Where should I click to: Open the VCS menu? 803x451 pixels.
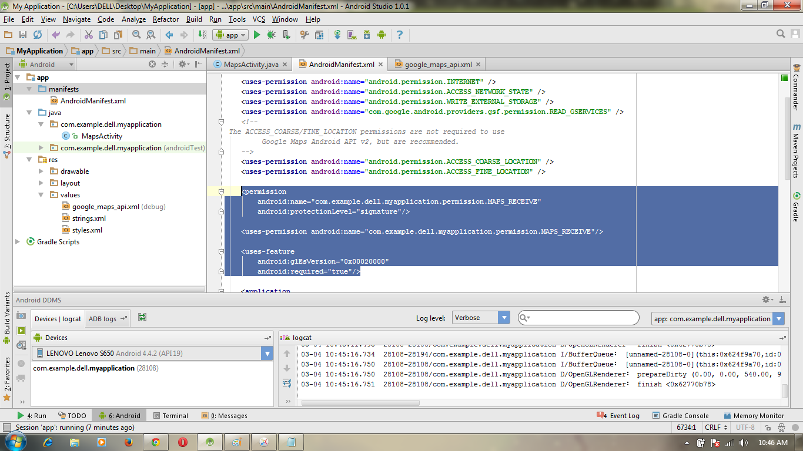259,19
